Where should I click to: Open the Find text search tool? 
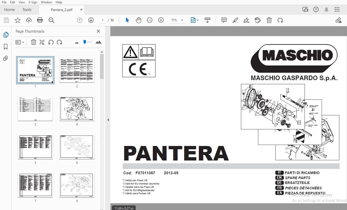[51, 20]
